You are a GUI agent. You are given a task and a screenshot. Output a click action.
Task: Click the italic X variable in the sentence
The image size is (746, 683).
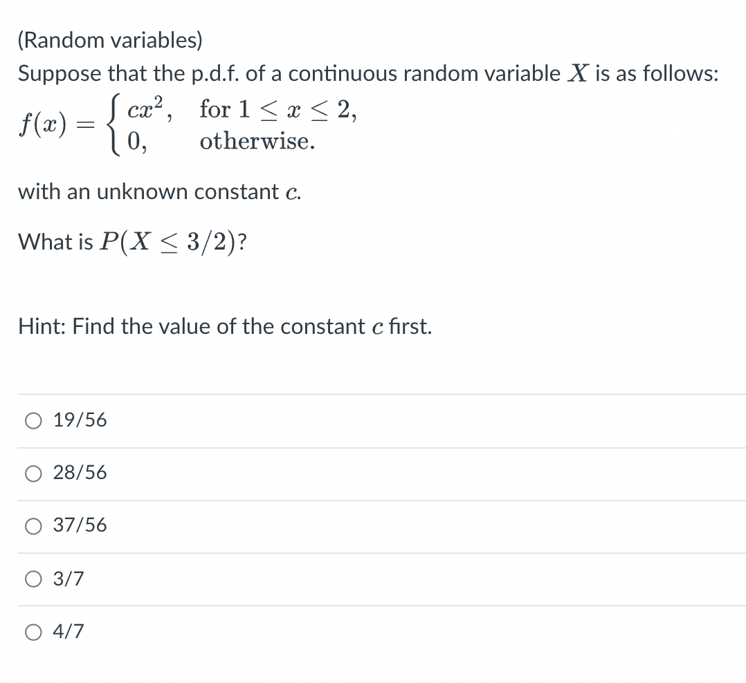coord(578,74)
